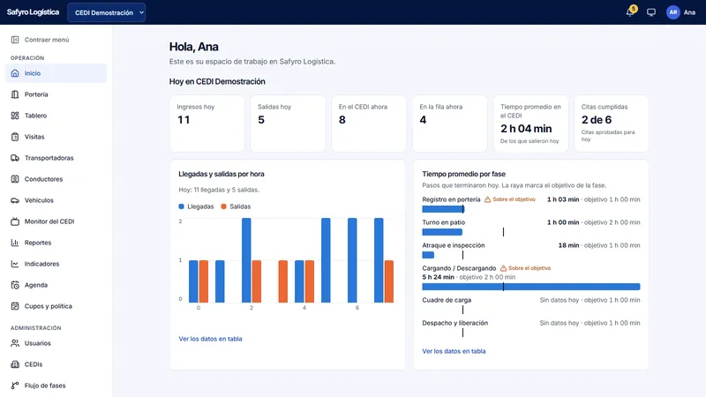This screenshot has width=706, height=397.
Task: Open Tablero from the sidebar
Action: coord(56,116)
